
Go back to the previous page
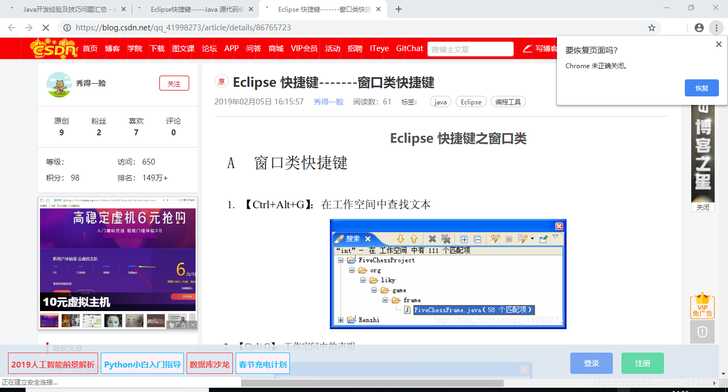coord(12,28)
